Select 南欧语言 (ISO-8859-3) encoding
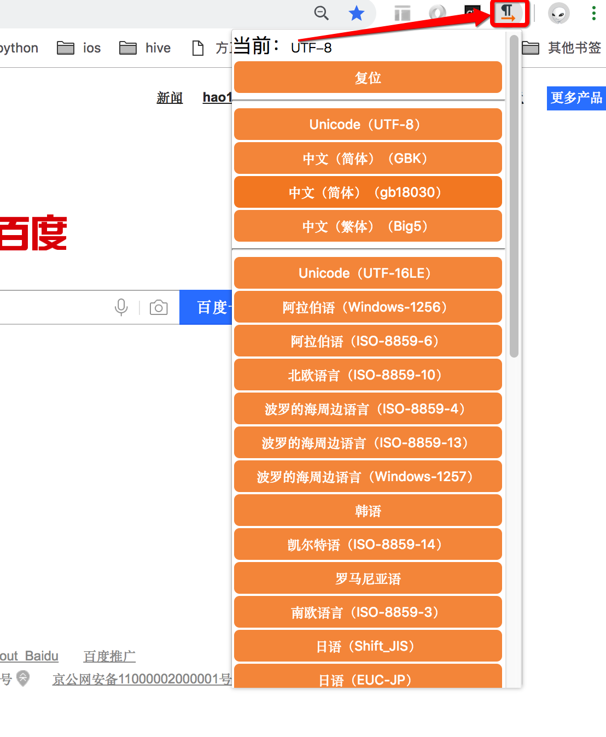 pyautogui.click(x=368, y=612)
